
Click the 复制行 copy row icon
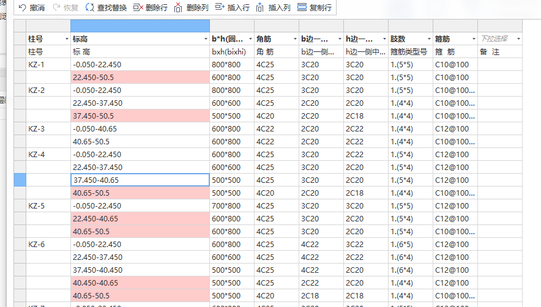pos(302,7)
